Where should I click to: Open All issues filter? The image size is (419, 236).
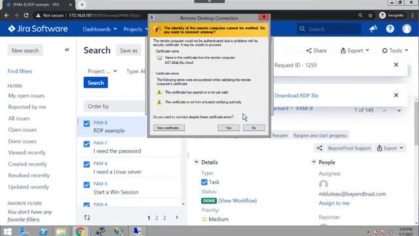point(19,118)
